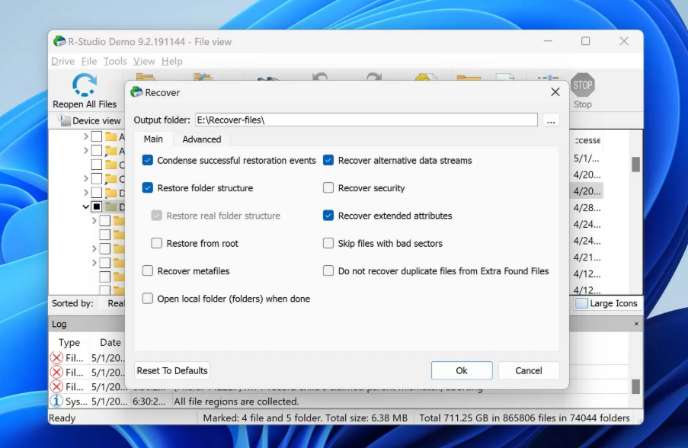Image resolution: width=688 pixels, height=448 pixels.
Task: Enable the Recover security checkbox
Action: click(x=328, y=188)
